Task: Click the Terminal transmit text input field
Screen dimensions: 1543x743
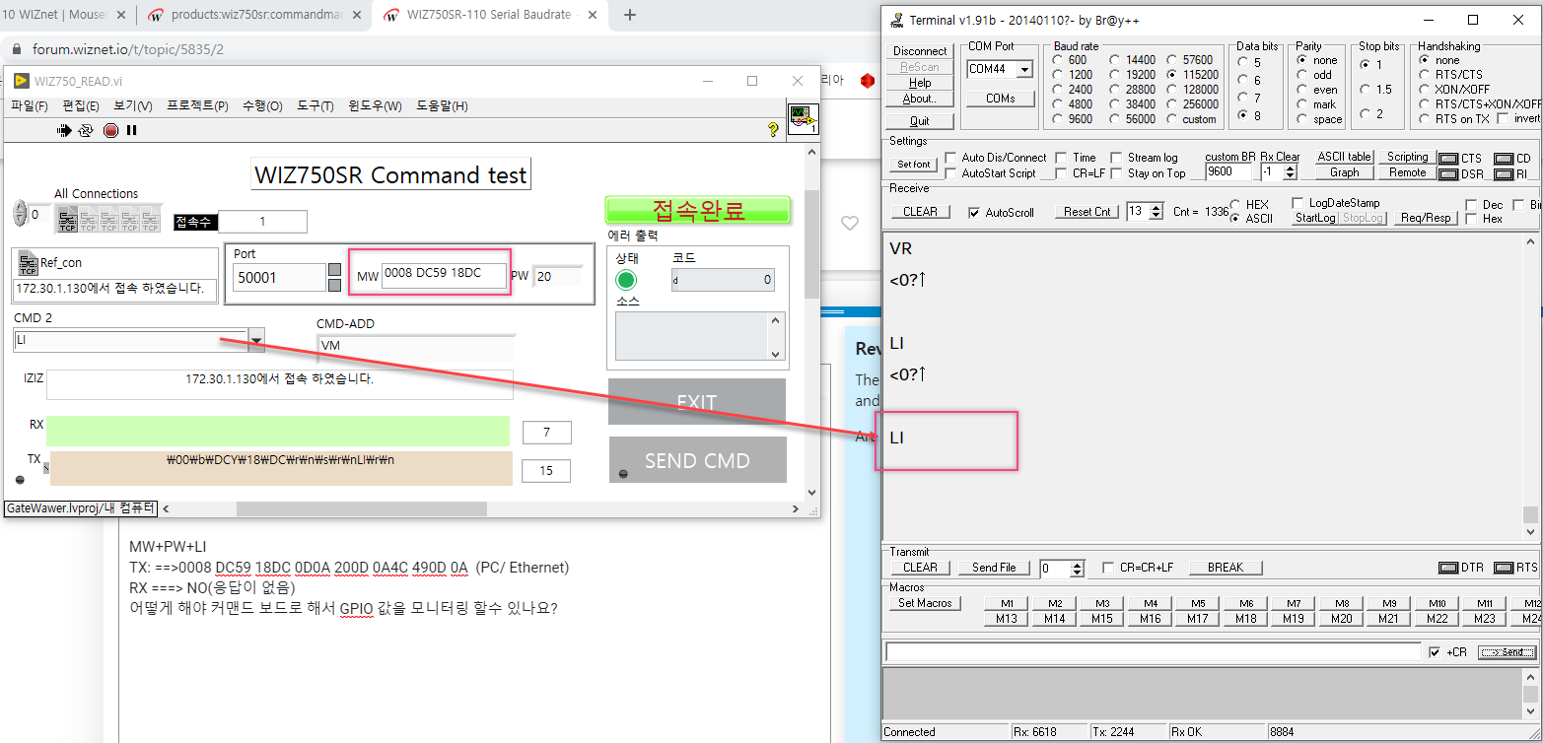Action: tap(1155, 651)
